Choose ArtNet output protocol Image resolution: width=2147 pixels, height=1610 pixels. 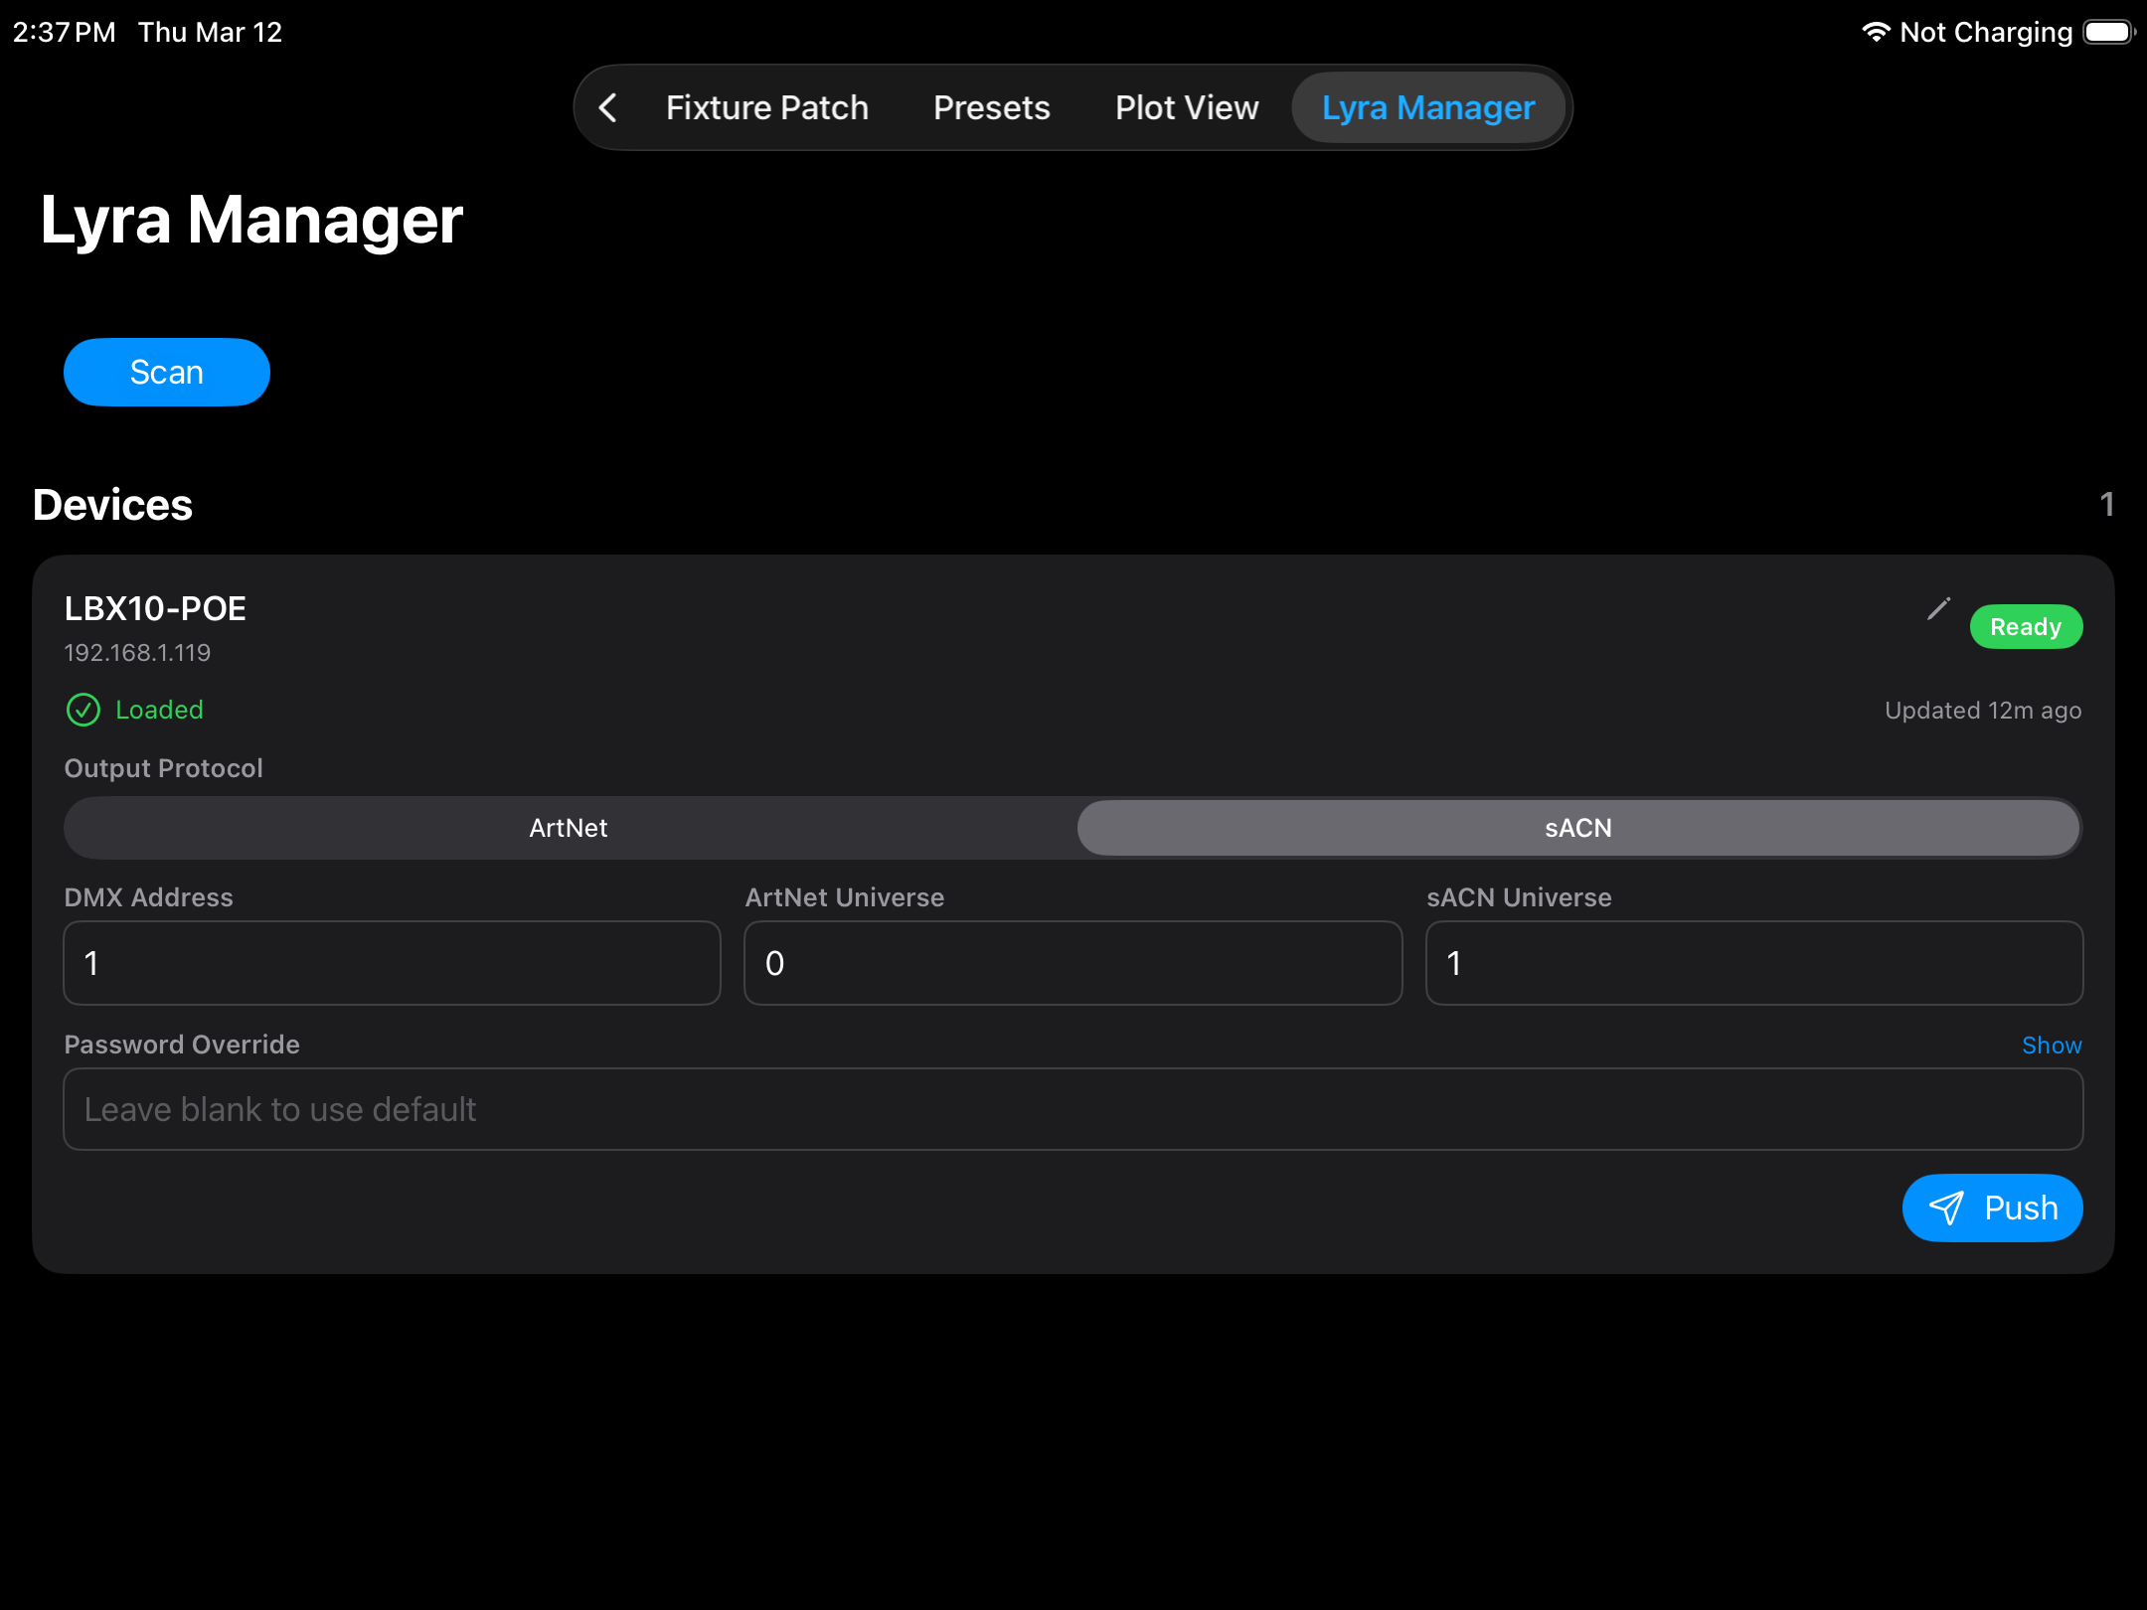[569, 828]
